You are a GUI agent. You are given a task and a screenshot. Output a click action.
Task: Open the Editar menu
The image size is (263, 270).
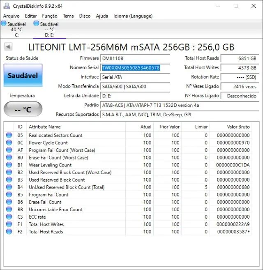tap(31, 16)
